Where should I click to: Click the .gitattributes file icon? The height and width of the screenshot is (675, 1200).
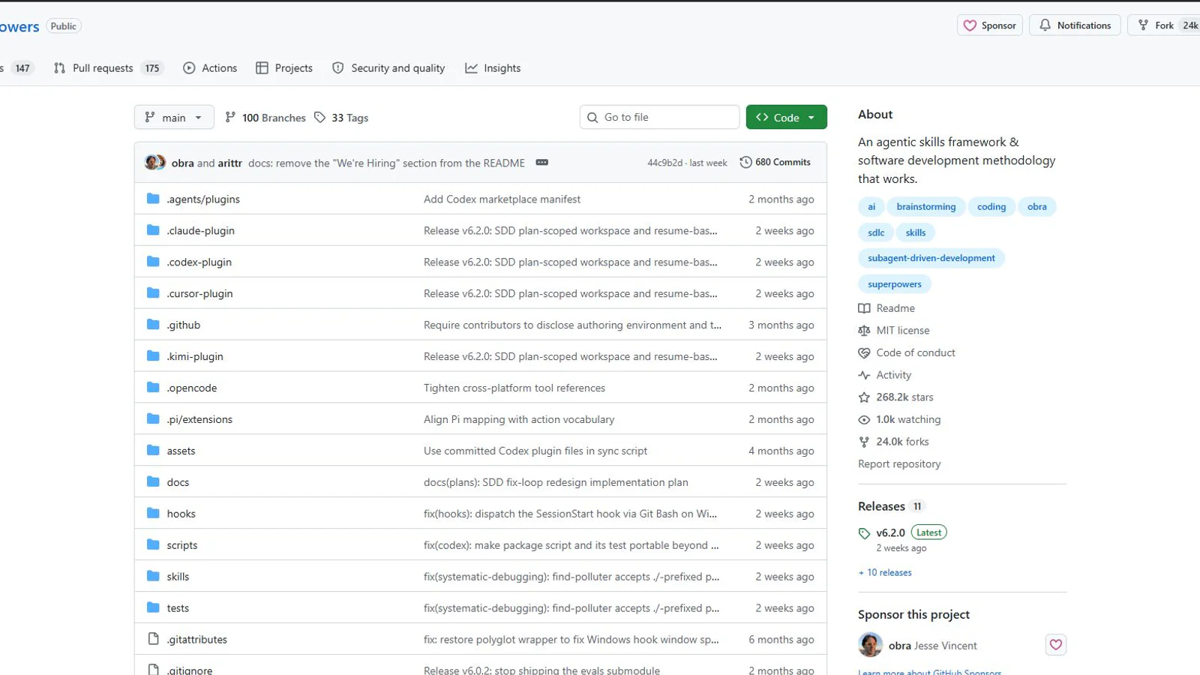tap(153, 639)
